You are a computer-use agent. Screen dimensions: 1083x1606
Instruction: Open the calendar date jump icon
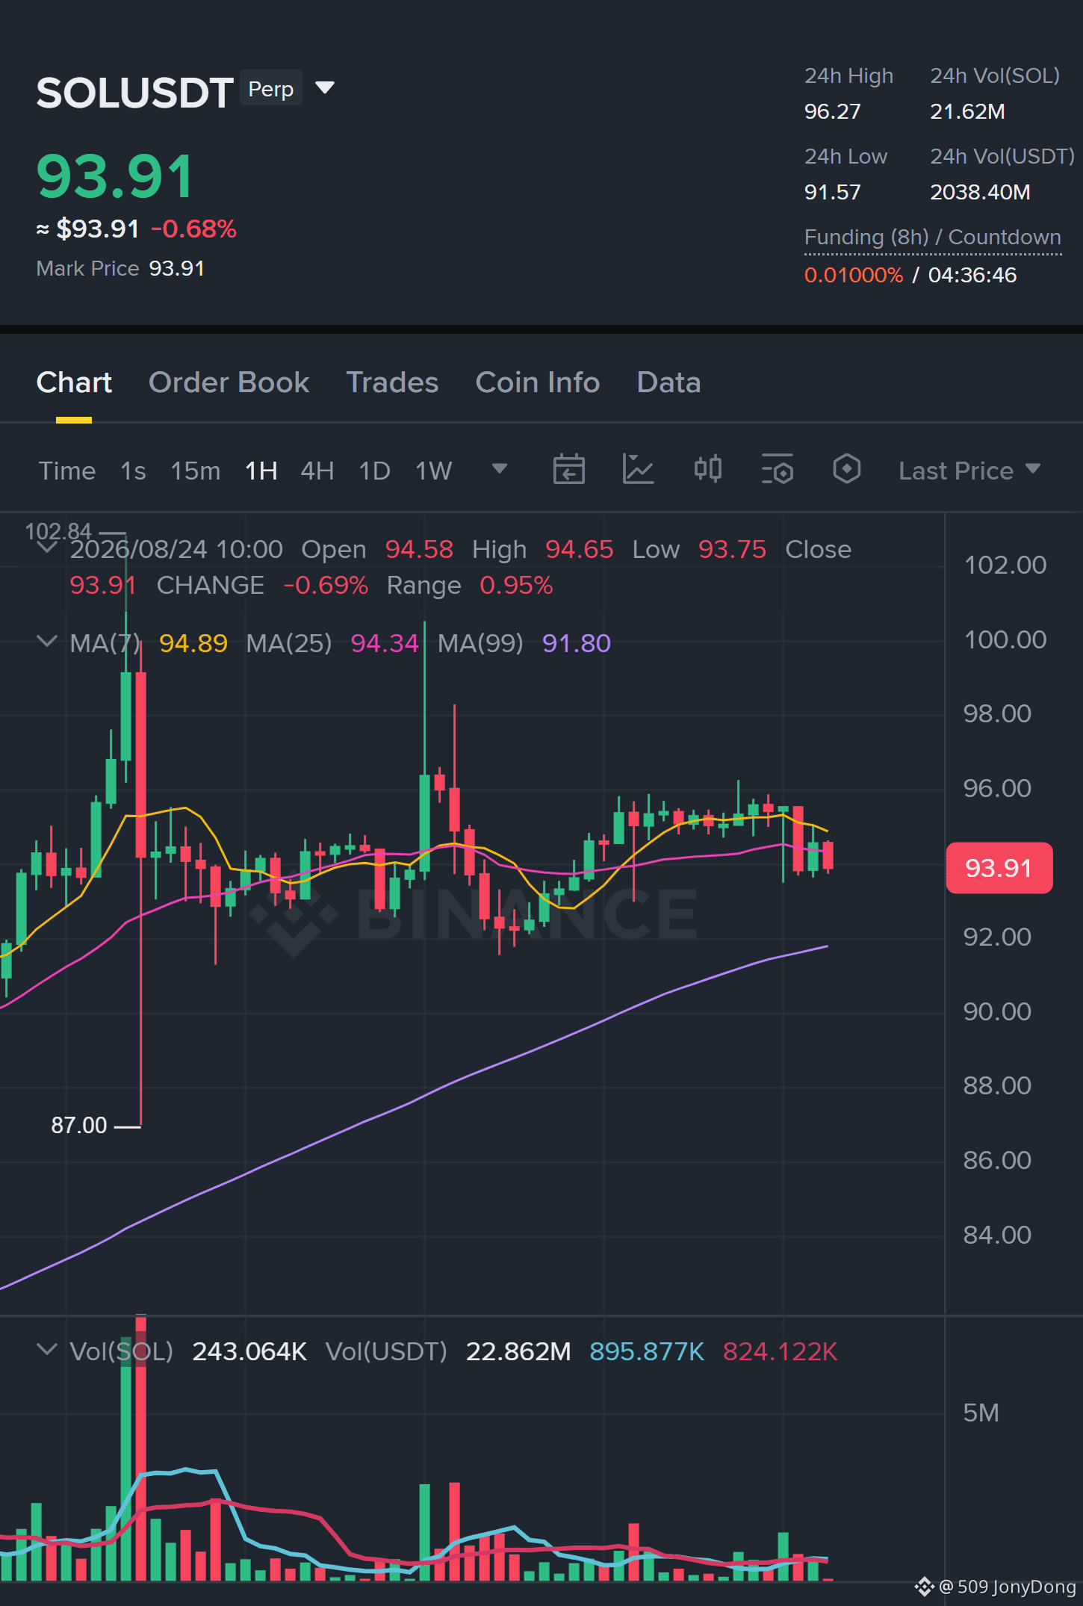568,470
